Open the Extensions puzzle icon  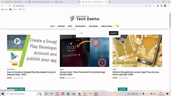point(158,6)
